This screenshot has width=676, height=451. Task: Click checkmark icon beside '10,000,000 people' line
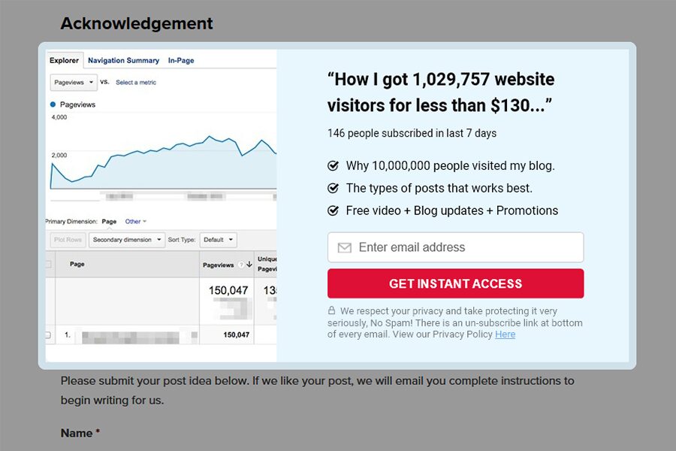point(333,166)
